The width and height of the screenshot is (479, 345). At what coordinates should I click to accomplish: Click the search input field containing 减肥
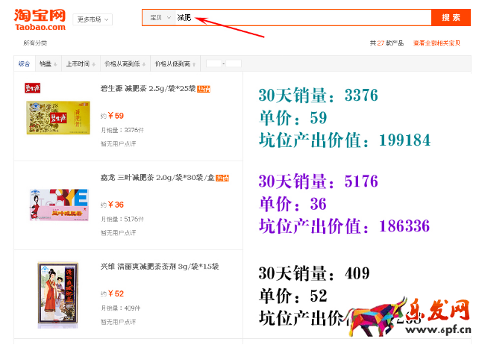click(298, 17)
